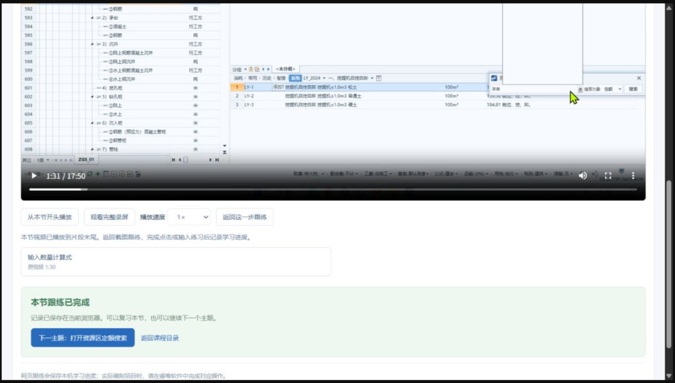The width and height of the screenshot is (675, 383).
Task: Click the 本节跟练已完成 heading
Action: [60, 303]
